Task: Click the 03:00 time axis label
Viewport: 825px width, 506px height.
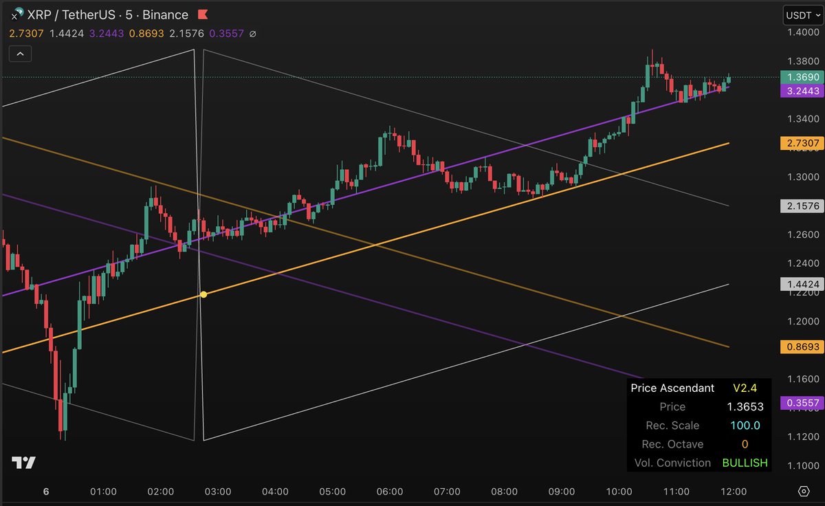Action: pyautogui.click(x=218, y=492)
